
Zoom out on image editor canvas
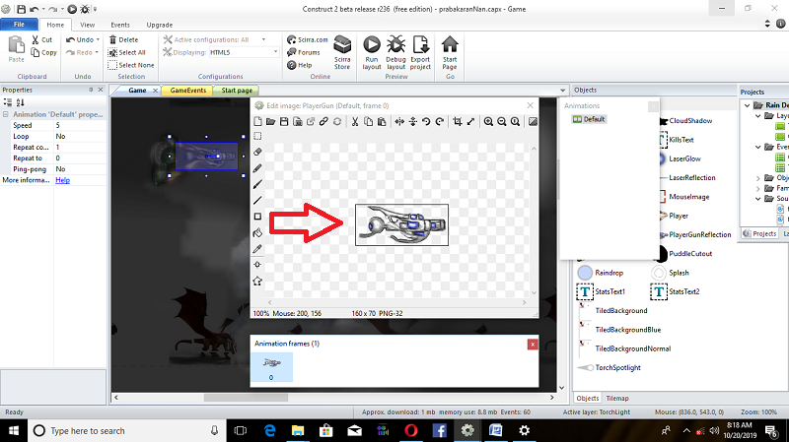pyautogui.click(x=502, y=121)
